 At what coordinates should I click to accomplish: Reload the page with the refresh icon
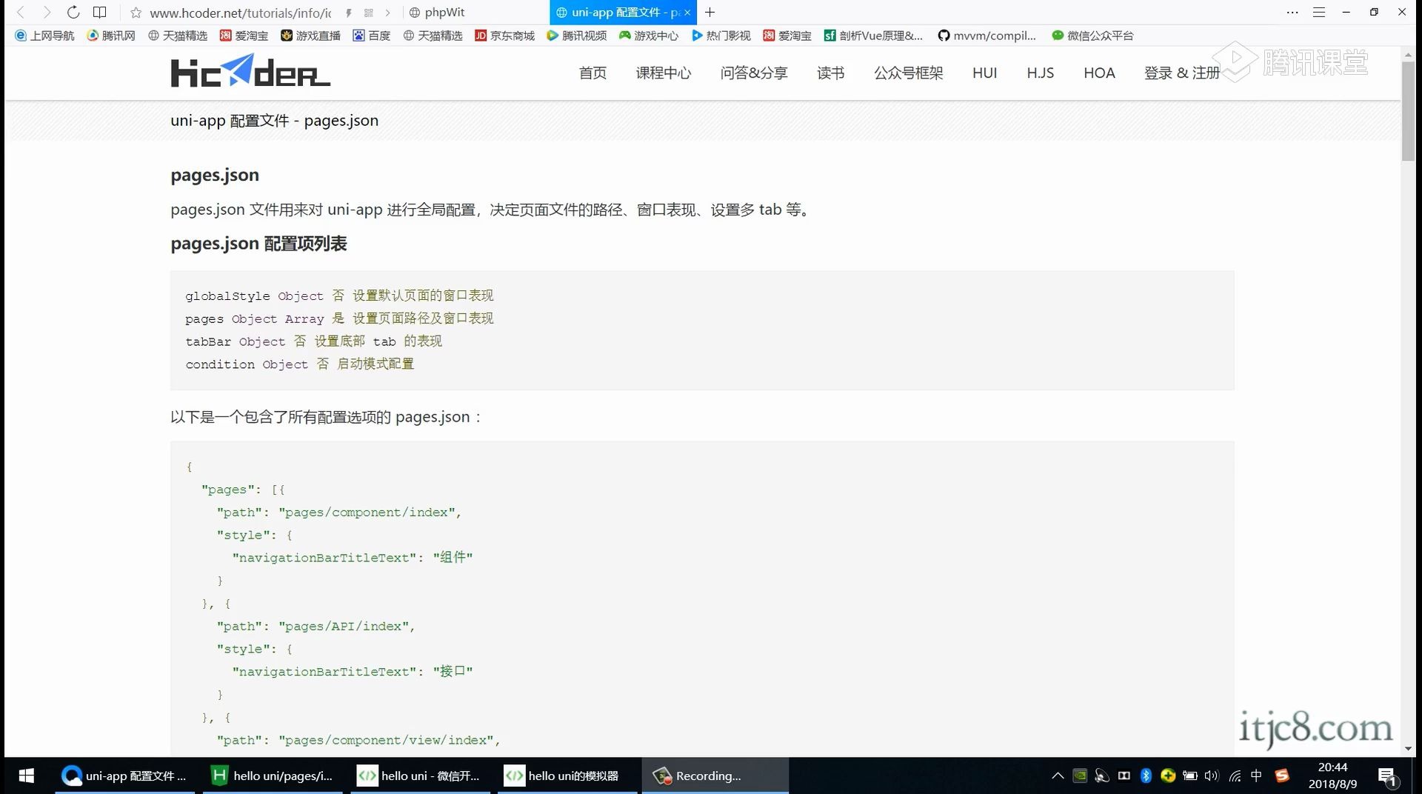(x=73, y=13)
